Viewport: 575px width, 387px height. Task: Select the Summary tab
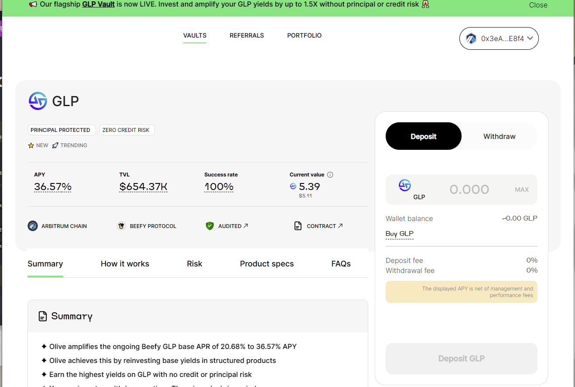click(45, 264)
